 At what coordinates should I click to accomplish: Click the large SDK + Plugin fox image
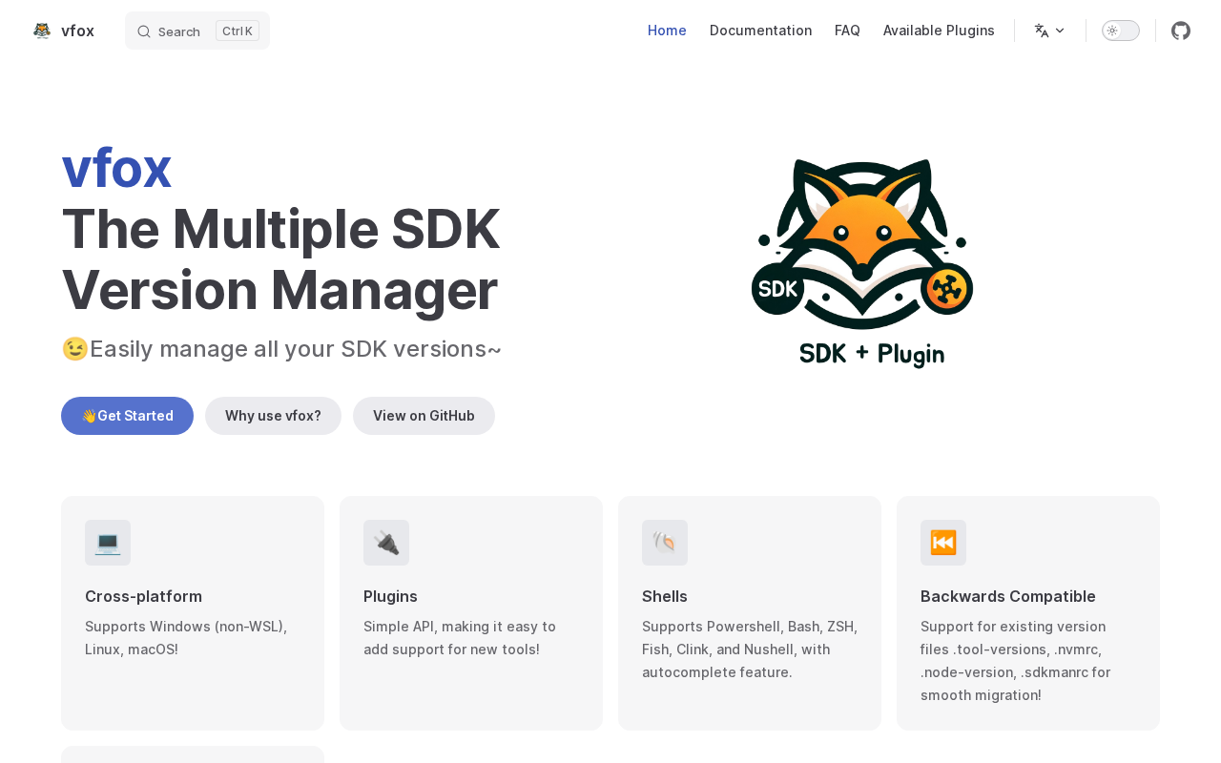(x=862, y=263)
